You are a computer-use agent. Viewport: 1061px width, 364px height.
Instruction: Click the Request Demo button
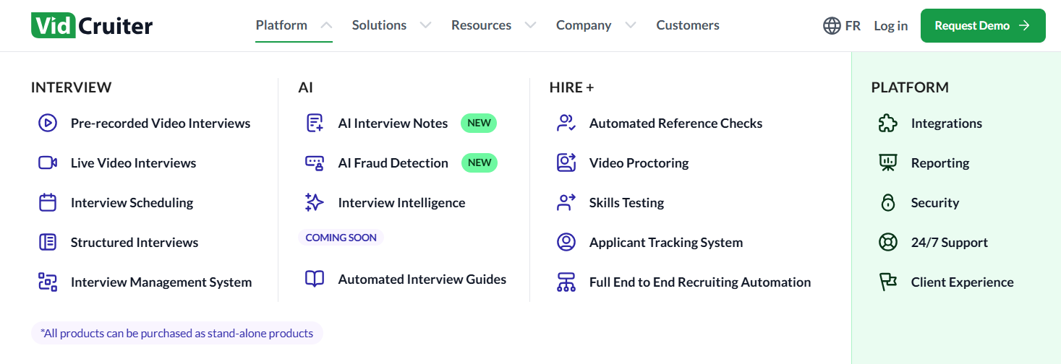[x=982, y=26]
